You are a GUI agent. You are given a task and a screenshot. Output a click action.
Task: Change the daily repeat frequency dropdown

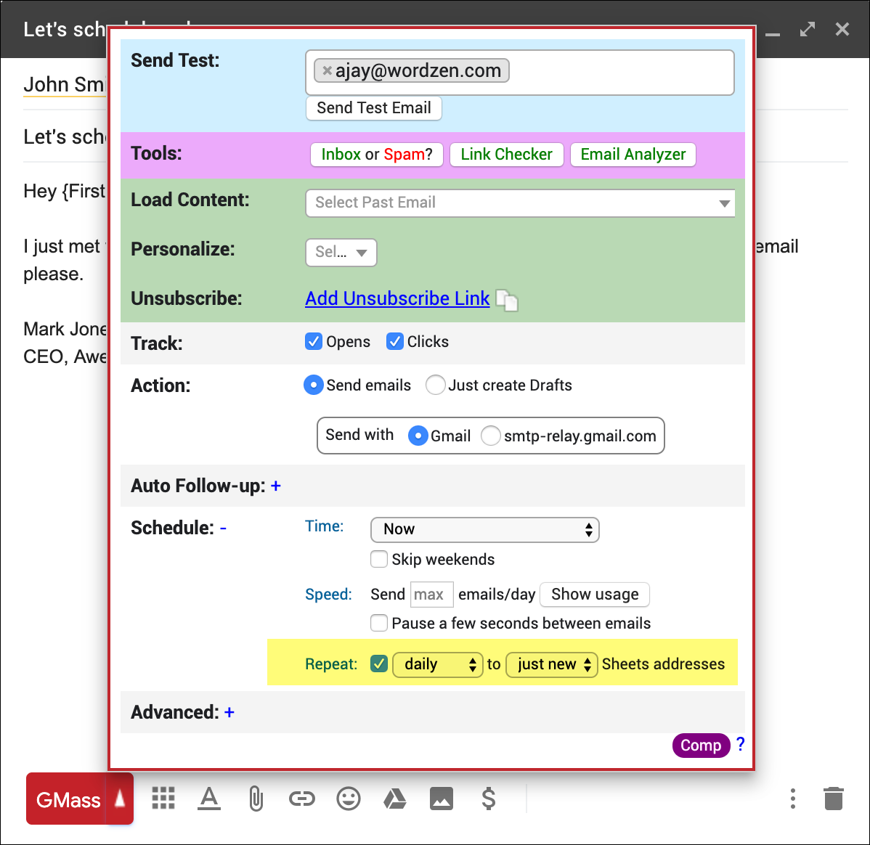[x=438, y=664]
